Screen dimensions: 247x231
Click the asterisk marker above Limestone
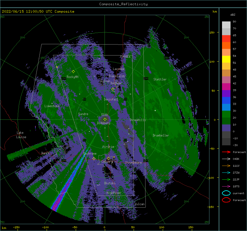point(52,104)
